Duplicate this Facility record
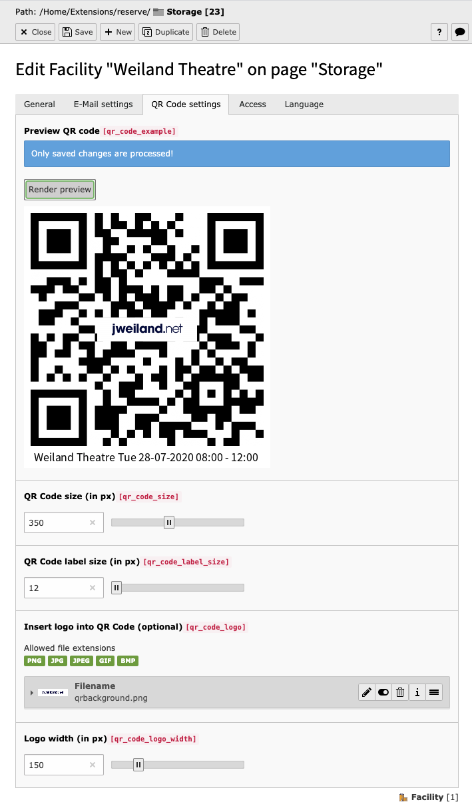The height and width of the screenshot is (810, 472). click(166, 32)
